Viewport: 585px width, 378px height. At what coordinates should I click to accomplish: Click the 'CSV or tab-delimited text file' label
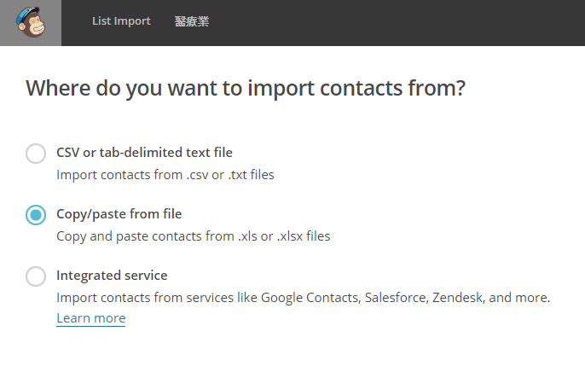pos(144,153)
